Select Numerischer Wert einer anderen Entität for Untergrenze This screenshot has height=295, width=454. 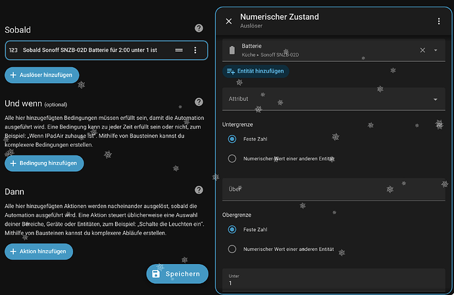(232, 159)
